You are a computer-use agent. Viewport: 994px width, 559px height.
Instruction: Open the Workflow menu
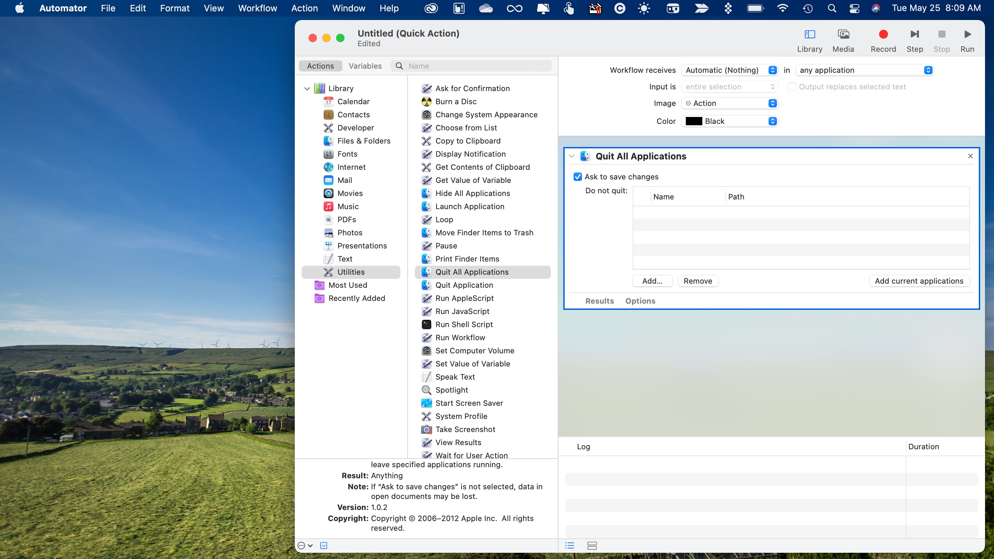257,8
